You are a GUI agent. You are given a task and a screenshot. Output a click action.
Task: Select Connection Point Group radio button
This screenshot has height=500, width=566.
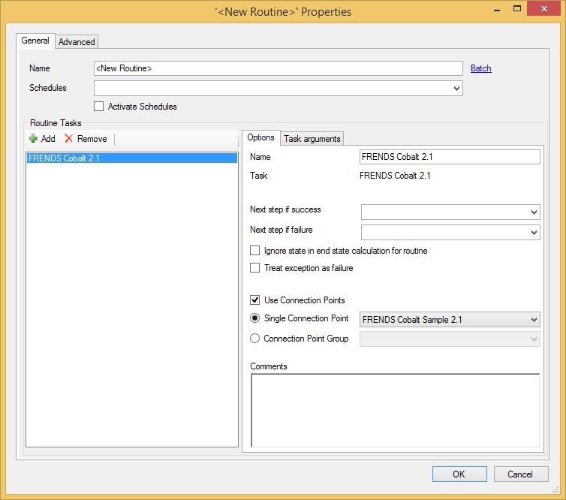tap(254, 339)
